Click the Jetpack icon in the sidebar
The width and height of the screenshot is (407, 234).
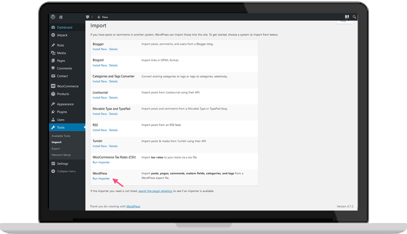pos(53,35)
